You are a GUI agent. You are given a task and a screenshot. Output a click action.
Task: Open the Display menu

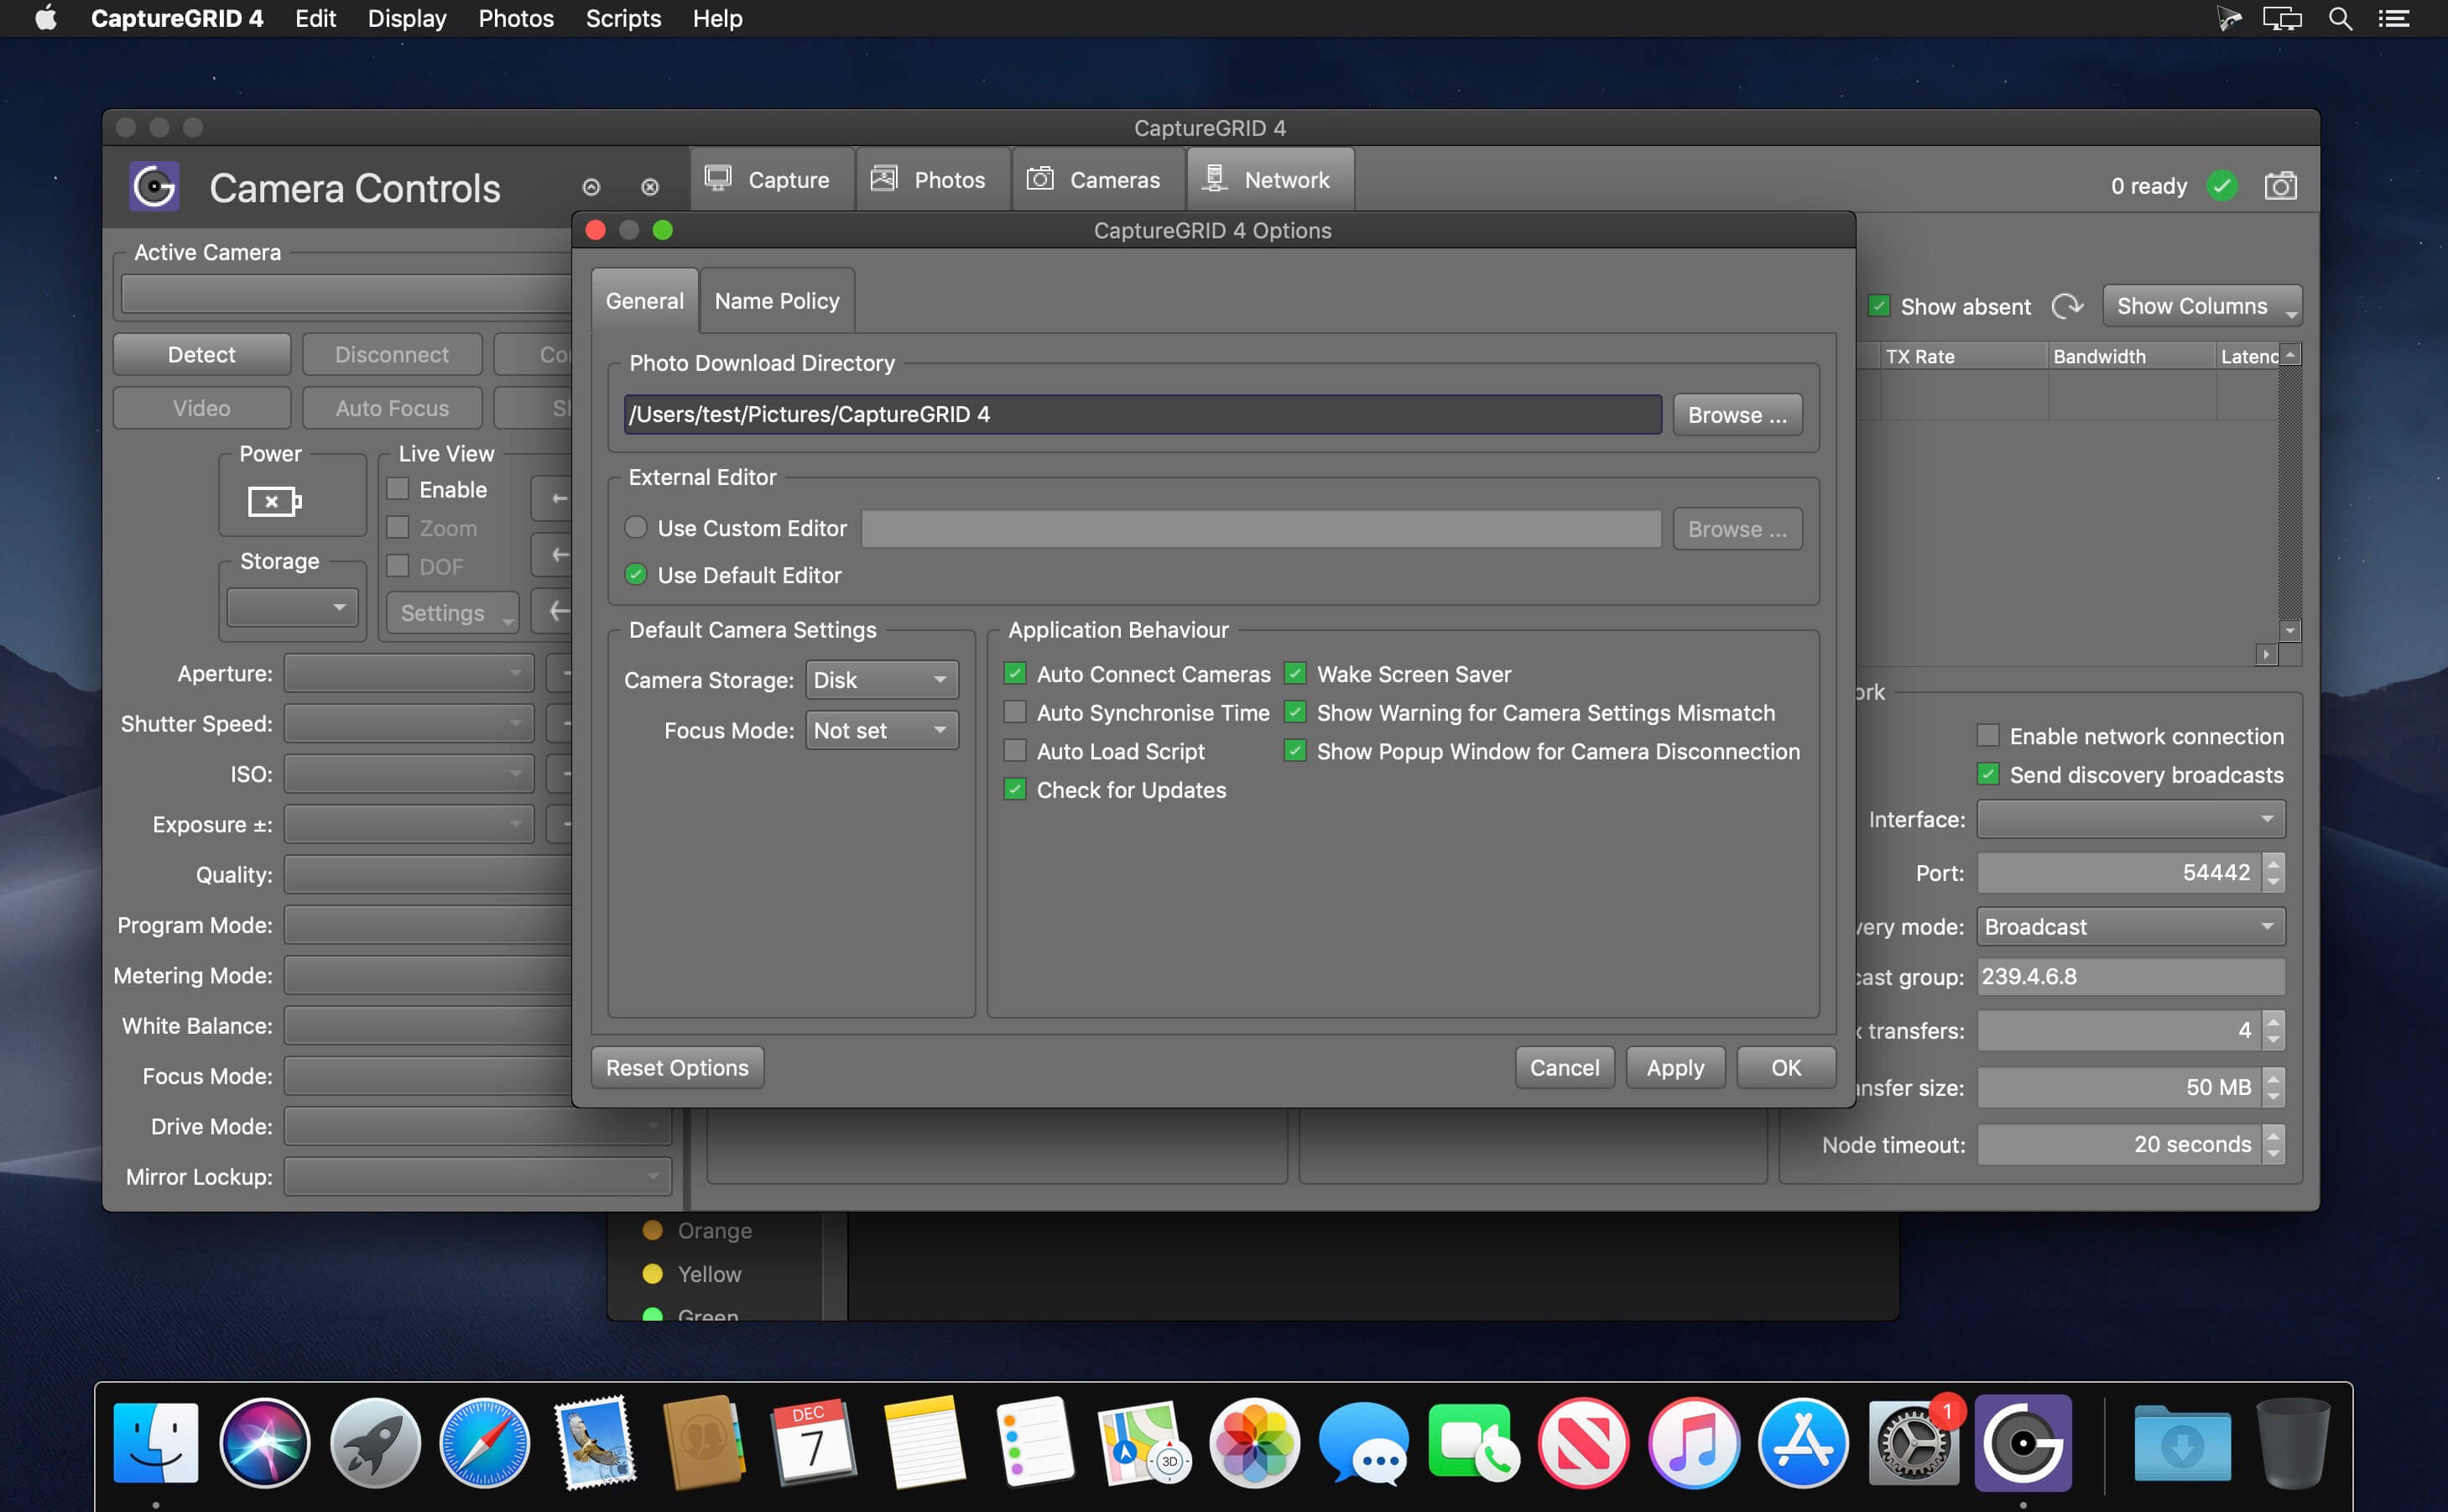(x=407, y=19)
